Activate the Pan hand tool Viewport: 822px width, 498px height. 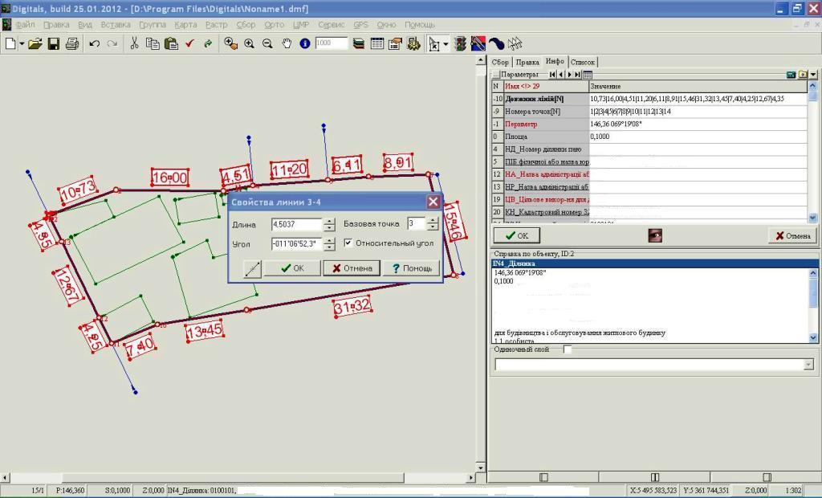pyautogui.click(x=287, y=43)
